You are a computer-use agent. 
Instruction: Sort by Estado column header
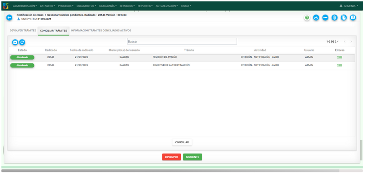[x=22, y=50]
